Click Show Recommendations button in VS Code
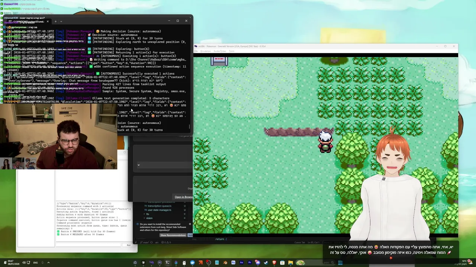The height and width of the screenshot is (267, 476). (x=173, y=235)
